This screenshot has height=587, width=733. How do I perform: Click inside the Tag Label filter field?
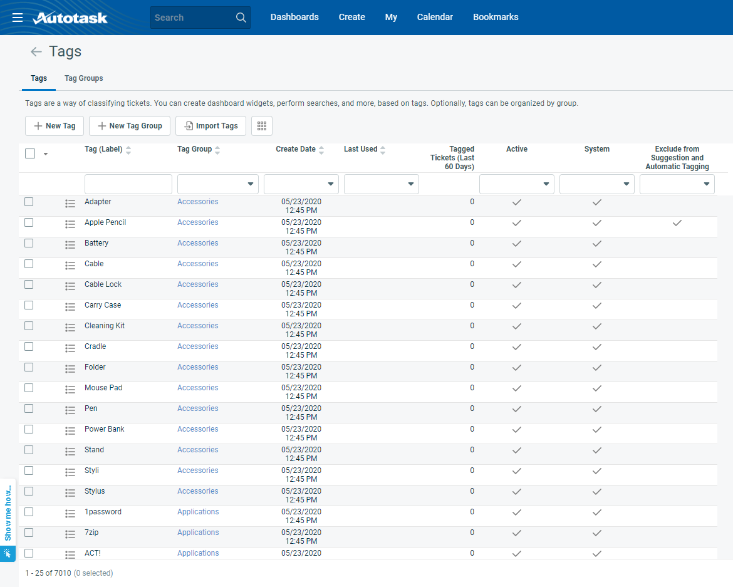(x=128, y=184)
